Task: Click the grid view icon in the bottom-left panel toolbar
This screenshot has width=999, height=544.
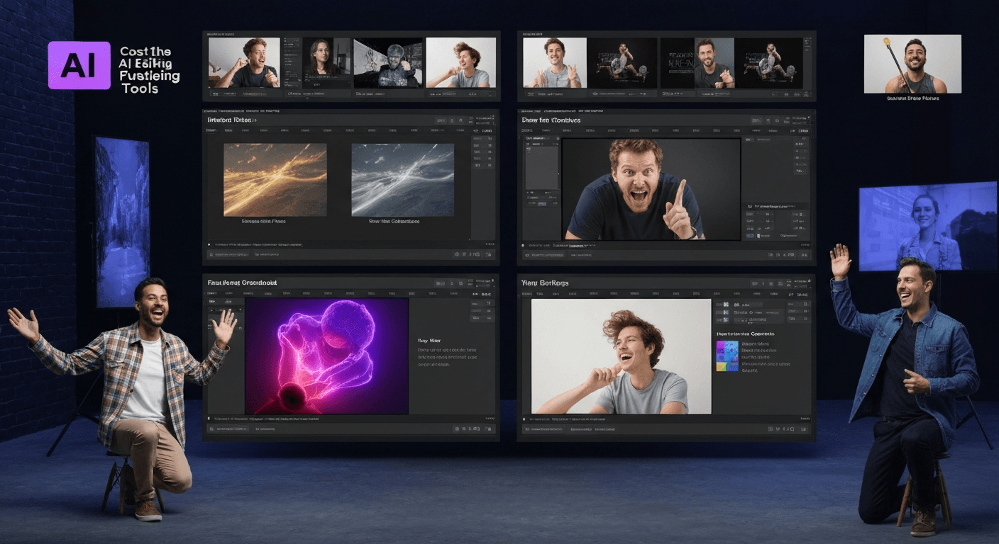Action: (x=457, y=429)
